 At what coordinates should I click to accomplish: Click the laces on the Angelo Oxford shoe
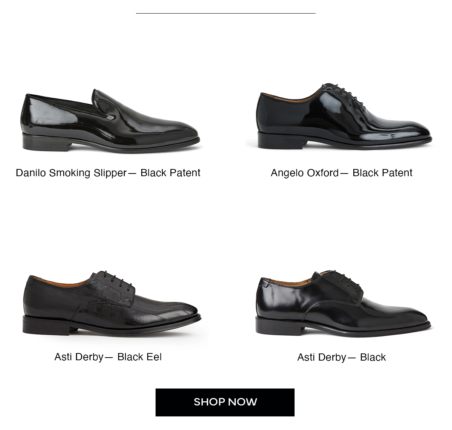pos(346,94)
